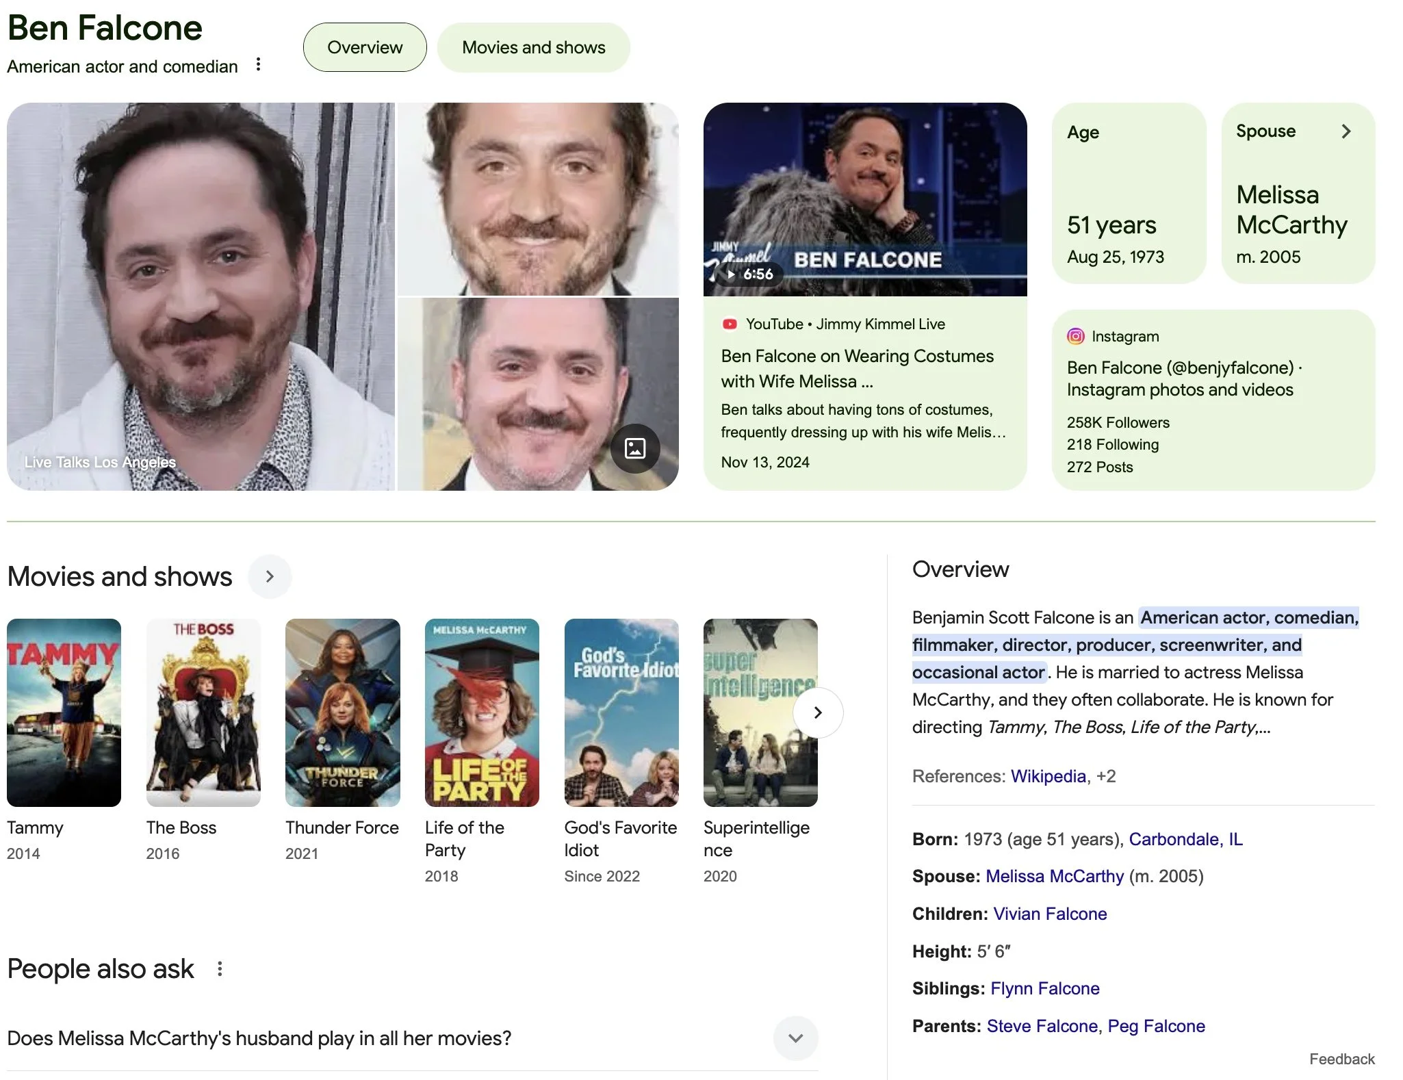Open Vivian Falcone children link
Viewport: 1403px width, 1080px height.
[x=1050, y=914]
